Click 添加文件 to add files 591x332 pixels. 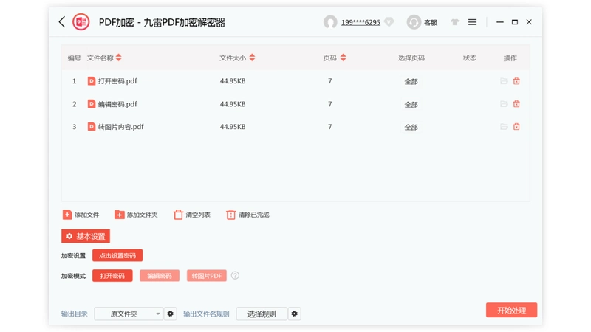tap(81, 215)
